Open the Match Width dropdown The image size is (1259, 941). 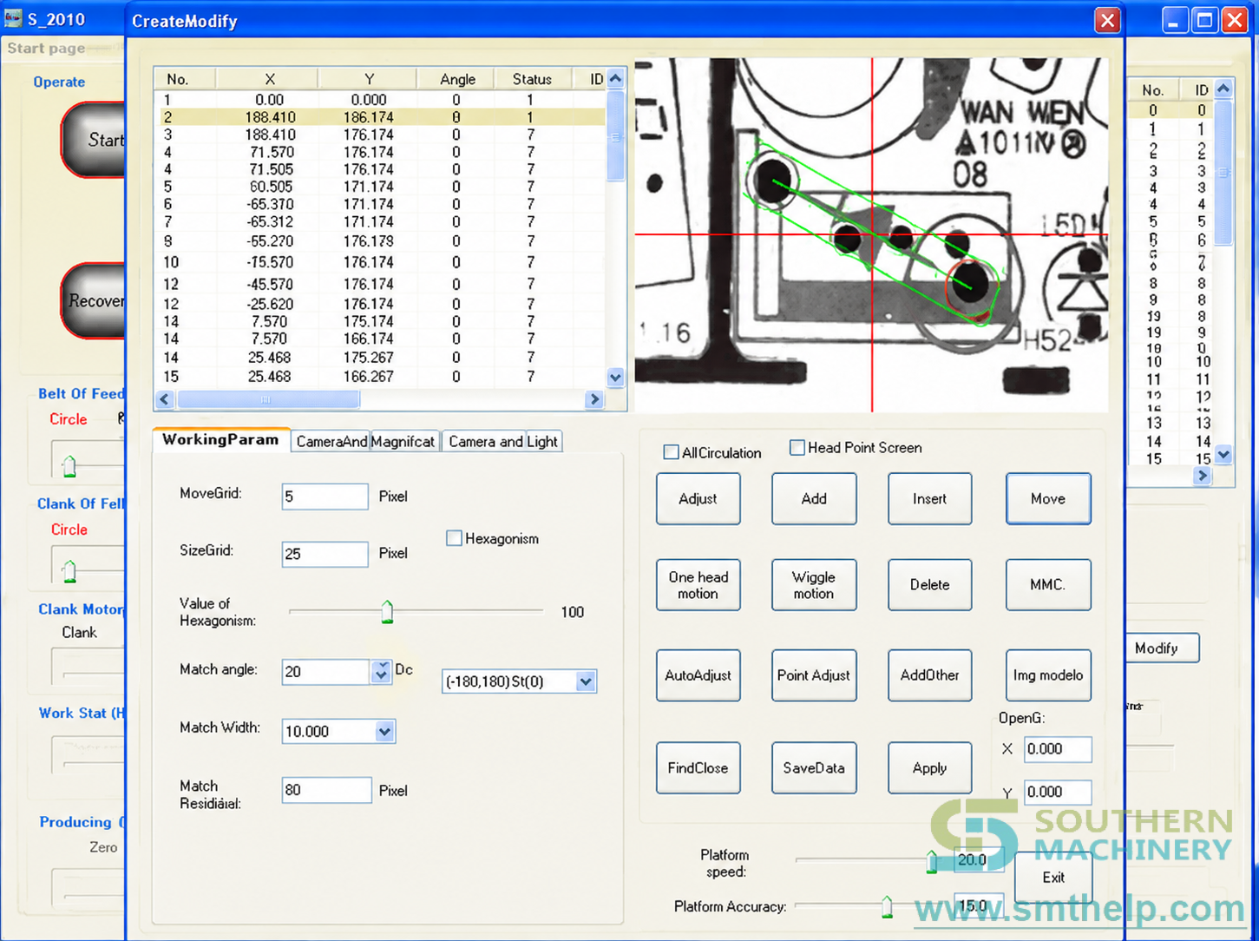click(x=384, y=732)
